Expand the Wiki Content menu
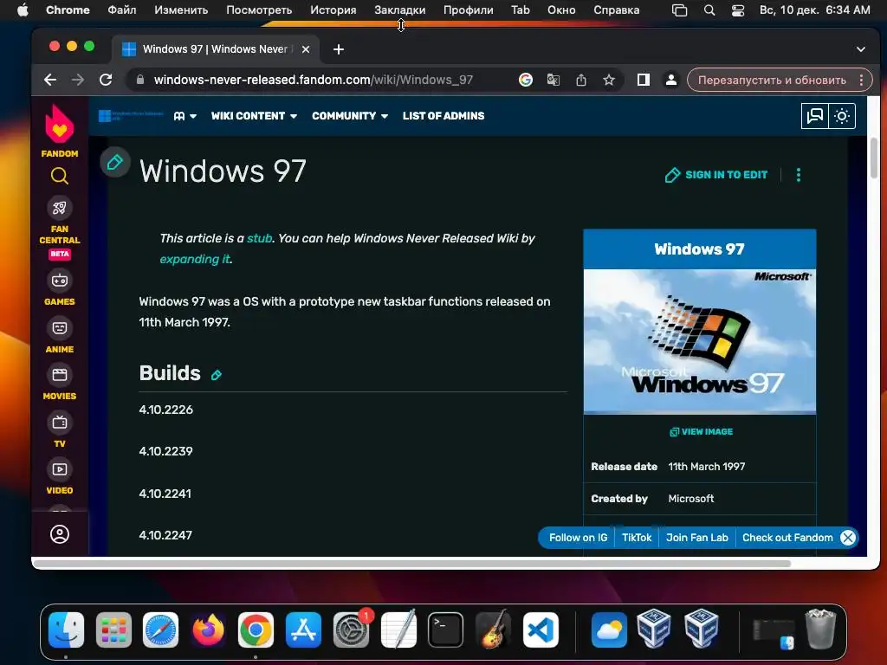The height and width of the screenshot is (665, 887). [254, 116]
